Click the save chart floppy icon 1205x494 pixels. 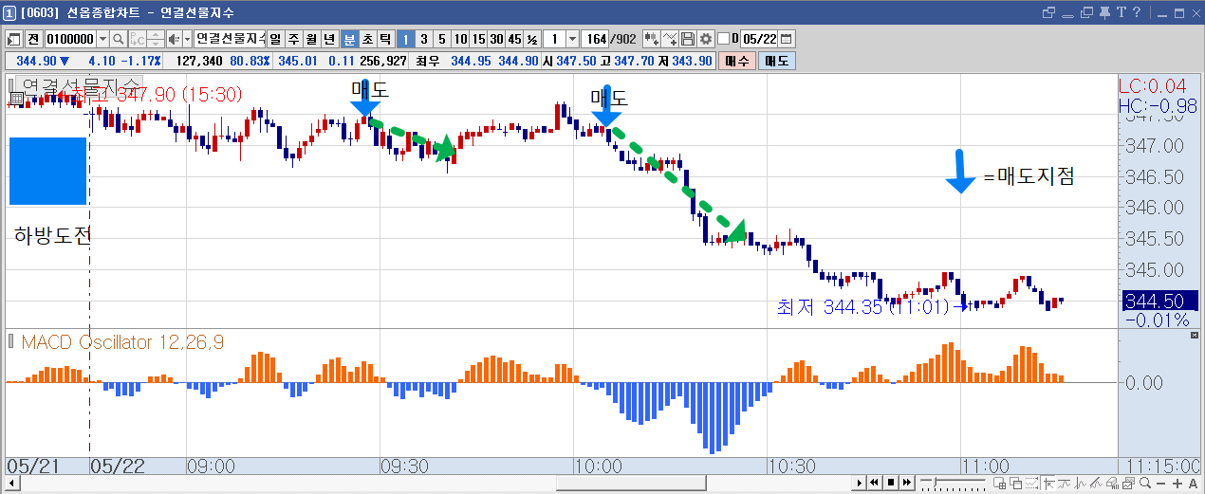(688, 39)
